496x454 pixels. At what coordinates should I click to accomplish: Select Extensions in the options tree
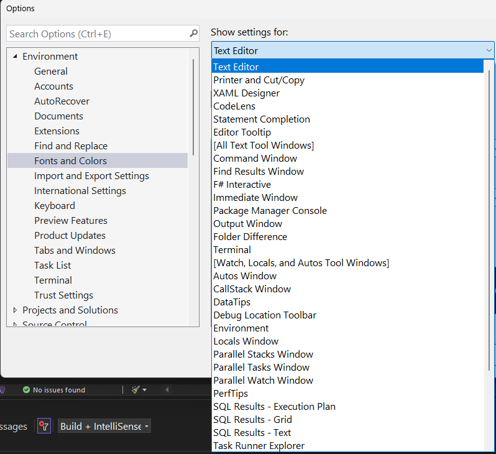click(57, 131)
